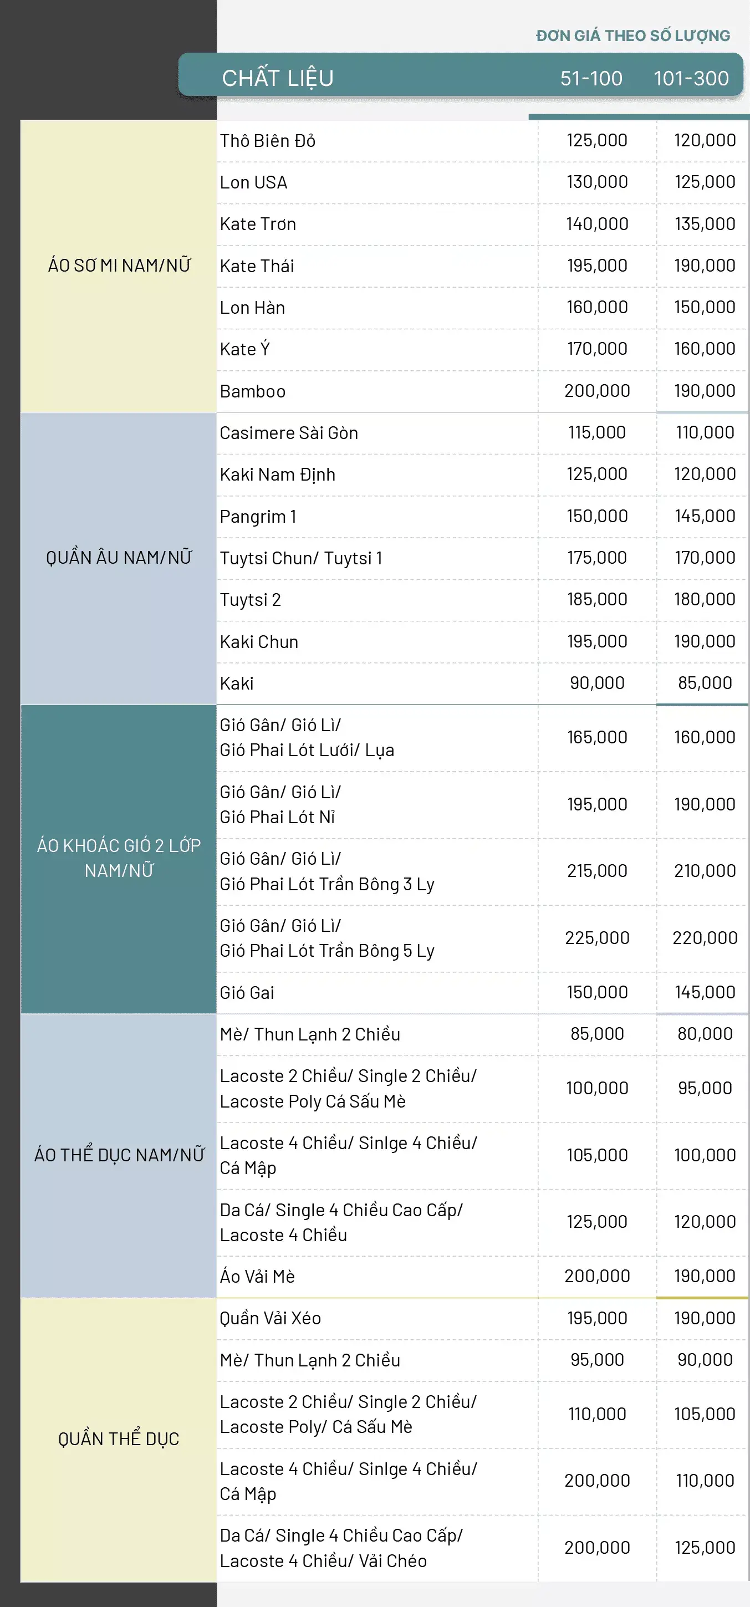Select the "ÁO SƠ MI NAM/NỮ" category cell
This screenshot has height=1607, width=750.
pyautogui.click(x=119, y=266)
